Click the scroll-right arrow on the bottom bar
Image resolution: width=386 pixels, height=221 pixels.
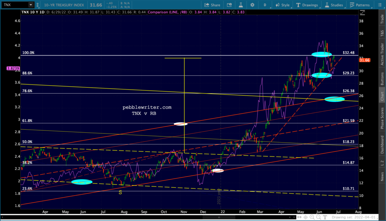pos(294,217)
